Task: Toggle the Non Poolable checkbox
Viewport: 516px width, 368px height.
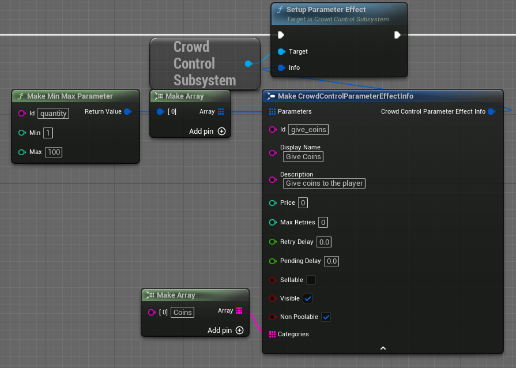Action: tap(326, 317)
